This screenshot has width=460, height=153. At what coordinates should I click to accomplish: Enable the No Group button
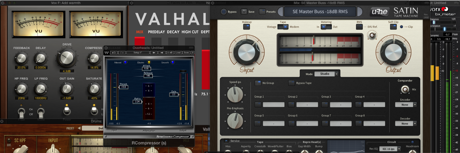coord(258,83)
